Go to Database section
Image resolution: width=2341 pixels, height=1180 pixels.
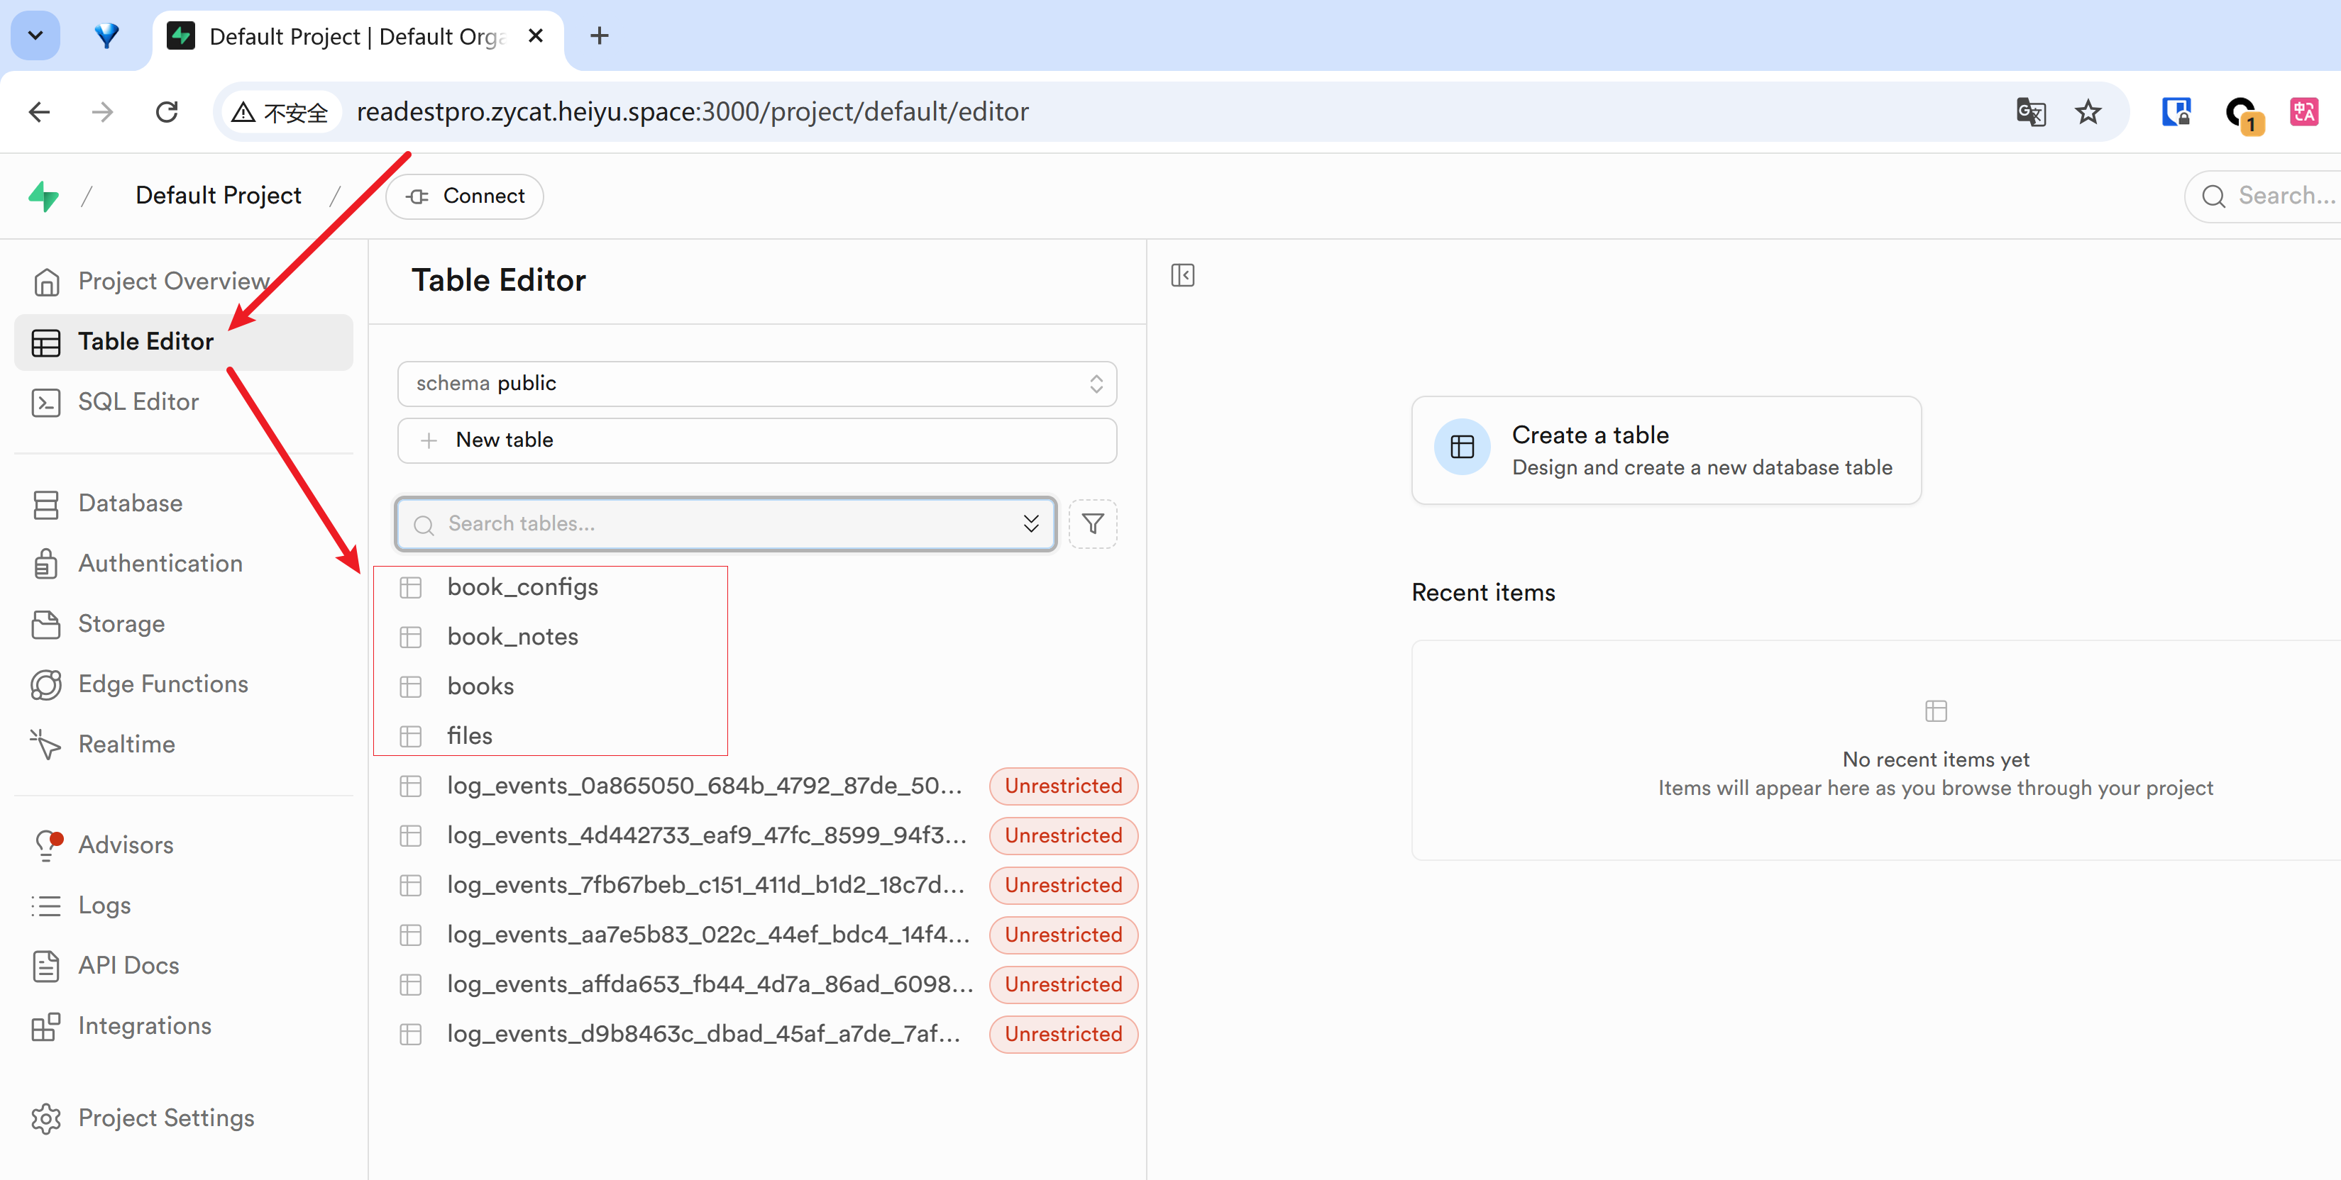point(182,503)
